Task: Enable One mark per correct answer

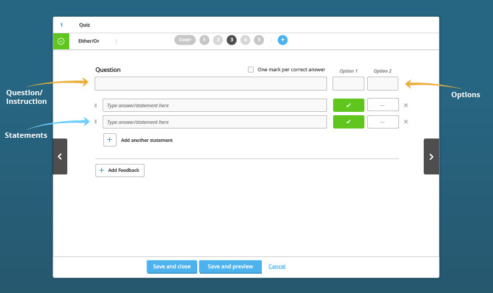Action: tap(250, 69)
